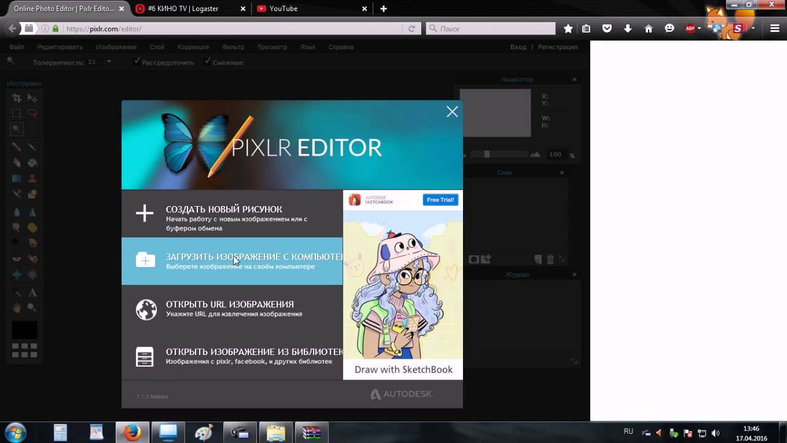Open the Firefox hamburger menu
The height and width of the screenshot is (443, 787).
pos(775,28)
